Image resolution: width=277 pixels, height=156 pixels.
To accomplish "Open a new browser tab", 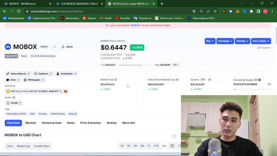I will (x=162, y=4).
